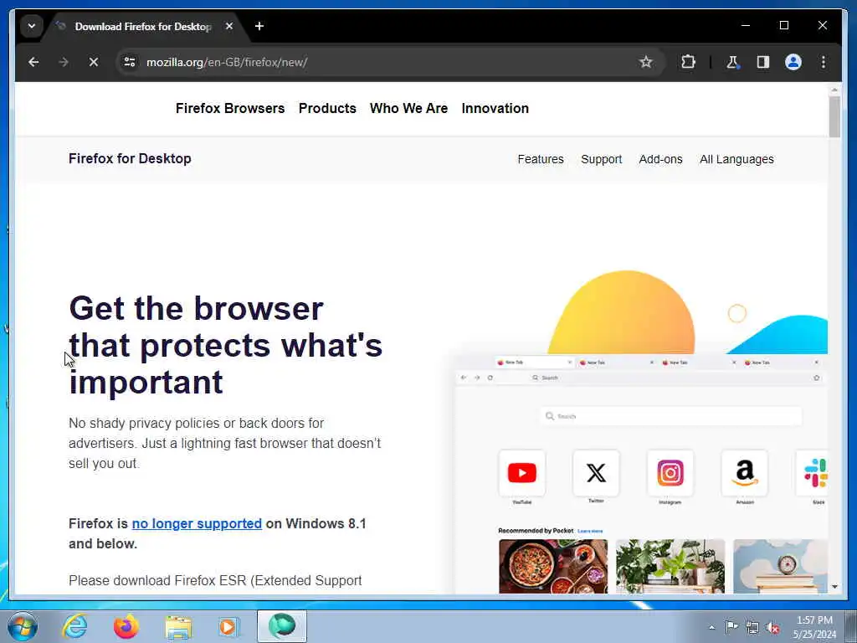Click the Firefox for Desktop heading link
The image size is (857, 643).
coord(130,158)
